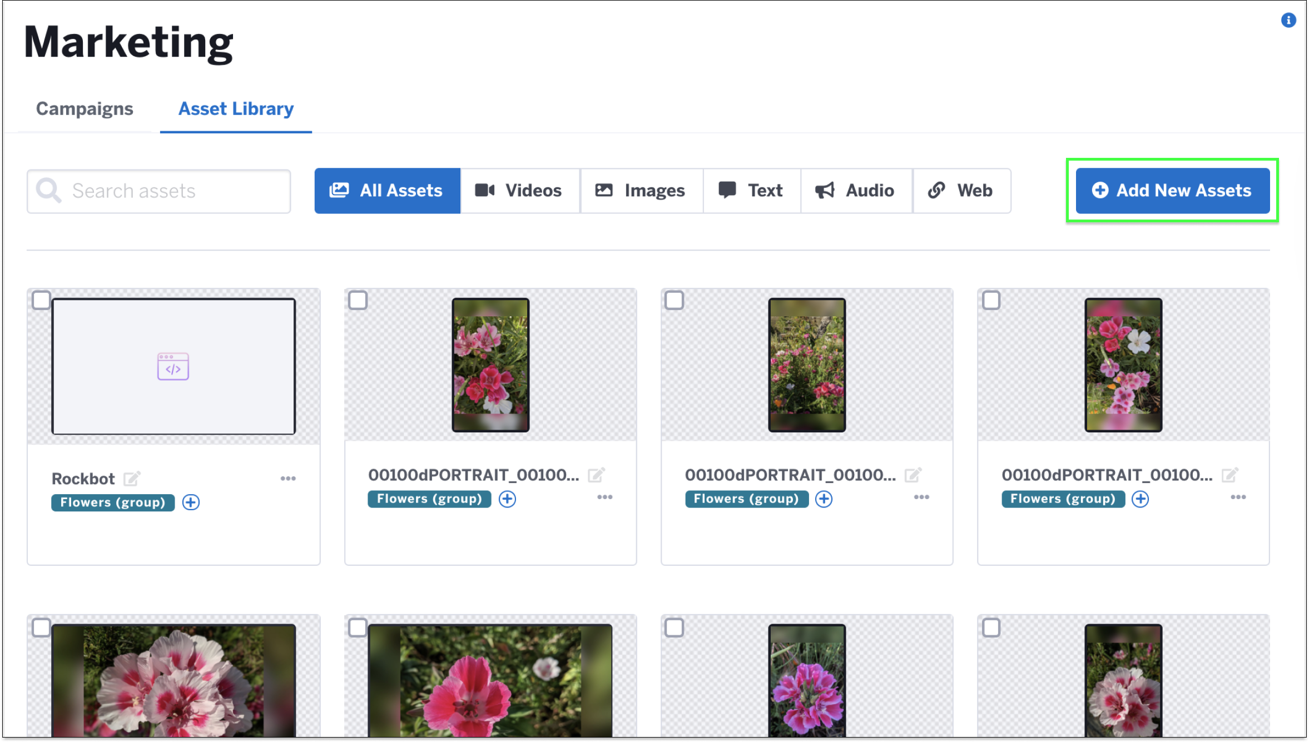
Task: Open options menu for second flower portrait asset
Action: [921, 497]
